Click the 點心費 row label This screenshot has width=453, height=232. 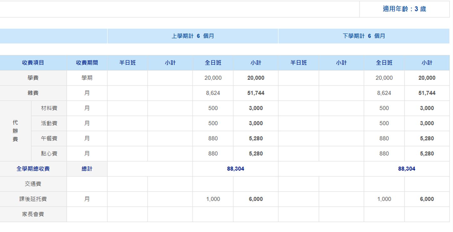49,154
